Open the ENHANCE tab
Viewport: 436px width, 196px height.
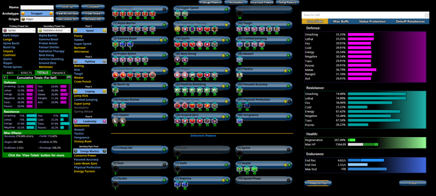(x=59, y=72)
